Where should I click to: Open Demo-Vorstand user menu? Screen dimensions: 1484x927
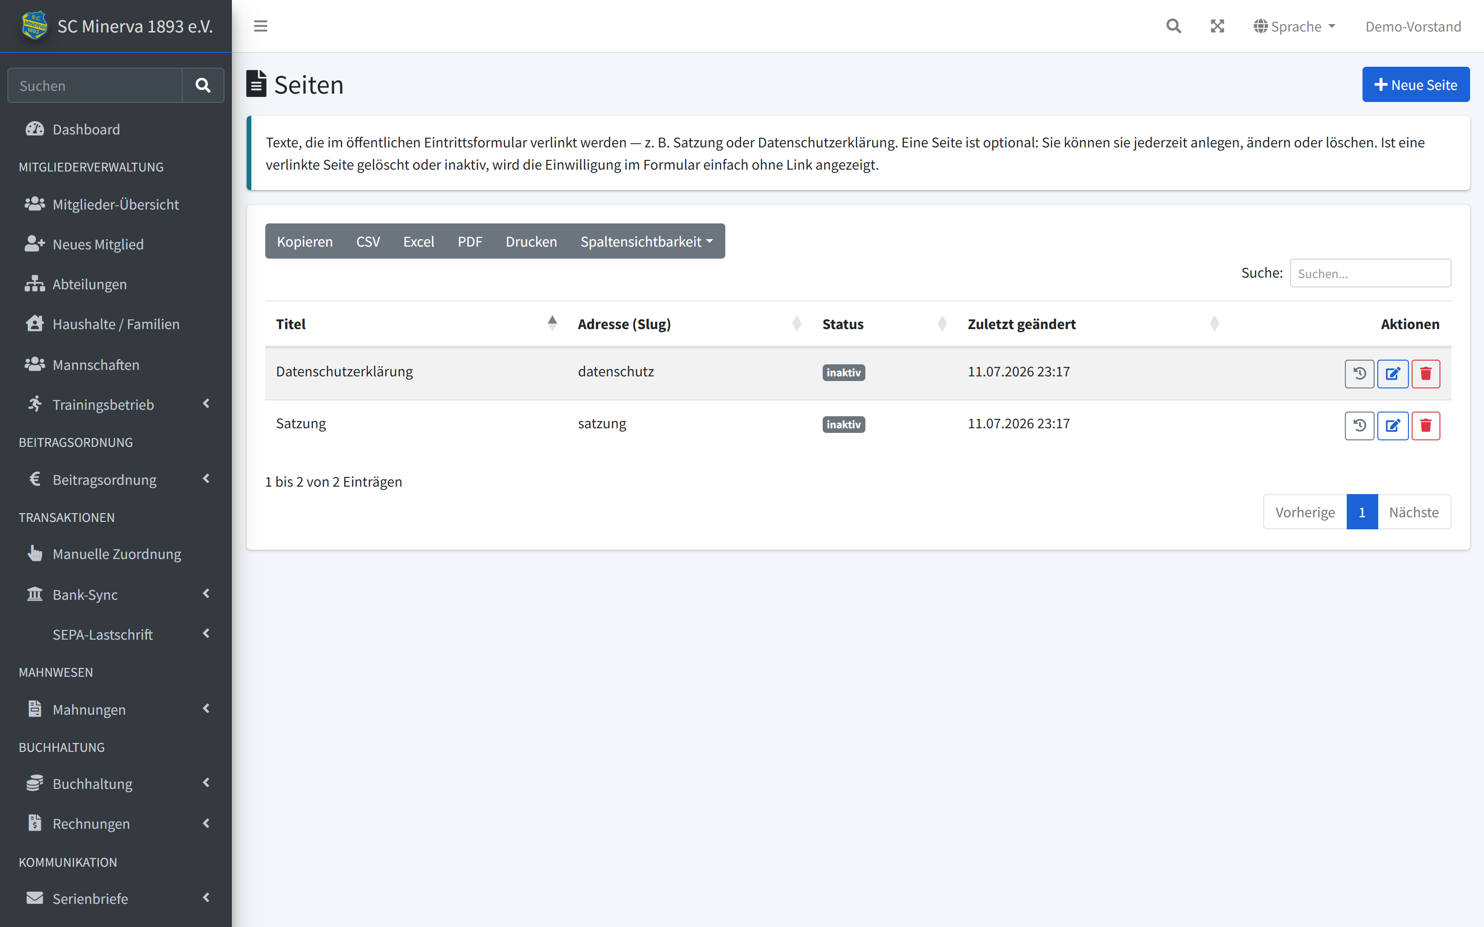click(1413, 26)
